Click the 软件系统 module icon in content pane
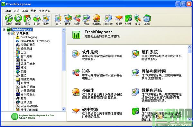 [x=76, y=54]
